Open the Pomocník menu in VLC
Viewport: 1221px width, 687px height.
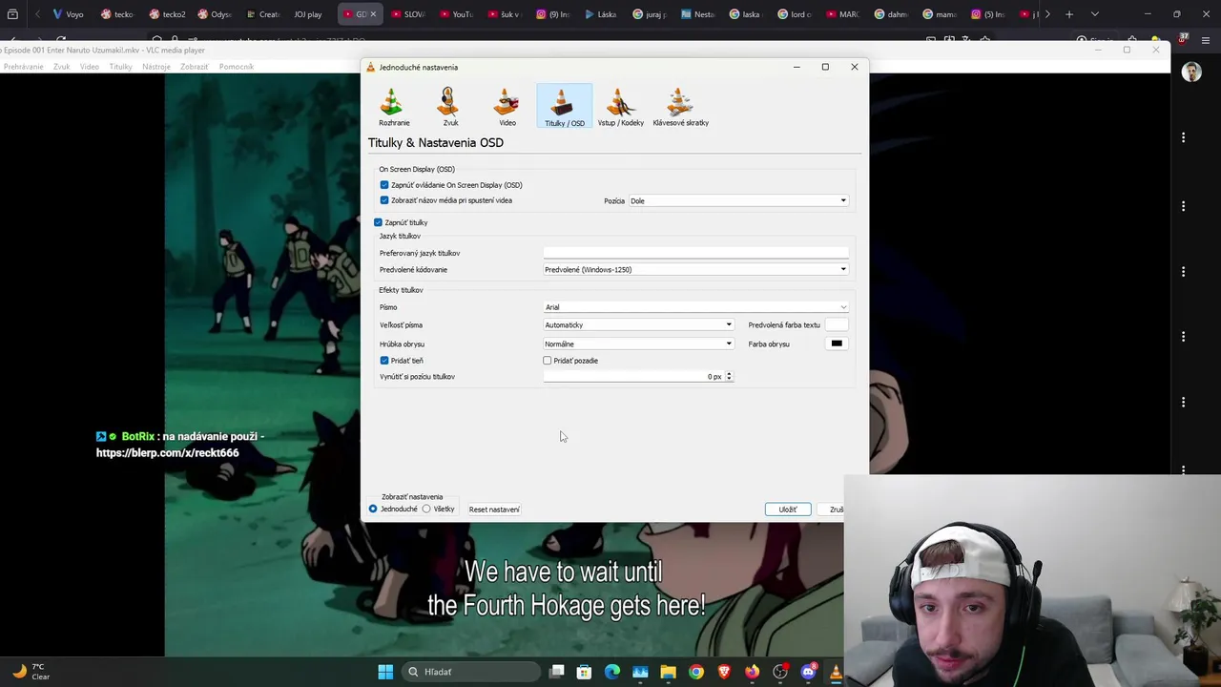point(237,67)
